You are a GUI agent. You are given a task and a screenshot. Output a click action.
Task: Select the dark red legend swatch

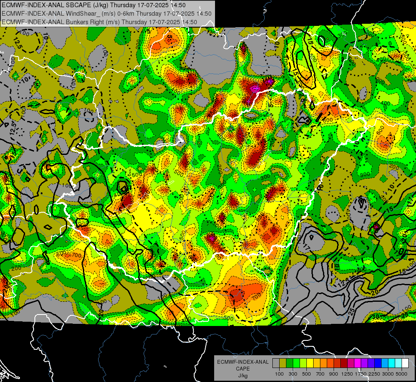click(x=344, y=363)
